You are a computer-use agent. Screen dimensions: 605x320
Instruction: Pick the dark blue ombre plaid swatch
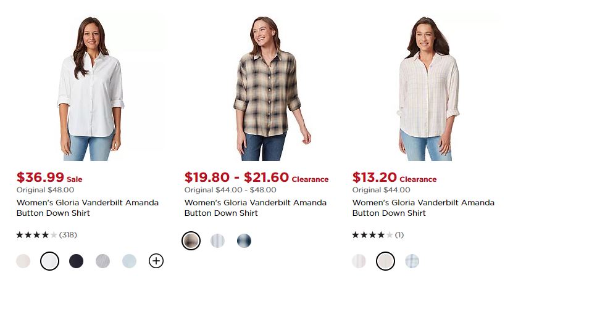[244, 240]
